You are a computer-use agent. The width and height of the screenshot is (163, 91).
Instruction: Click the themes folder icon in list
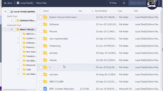tap(45, 60)
